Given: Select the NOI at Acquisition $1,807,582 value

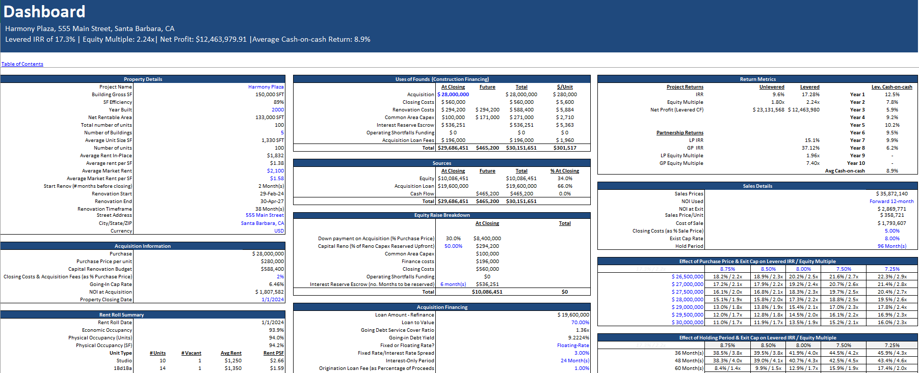Looking at the screenshot, I should point(270,292).
